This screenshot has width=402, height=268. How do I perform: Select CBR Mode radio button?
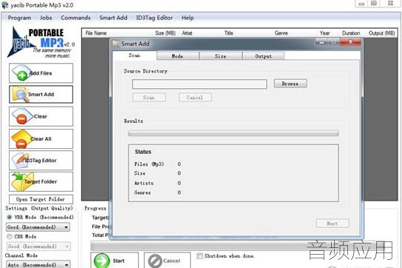point(9,236)
